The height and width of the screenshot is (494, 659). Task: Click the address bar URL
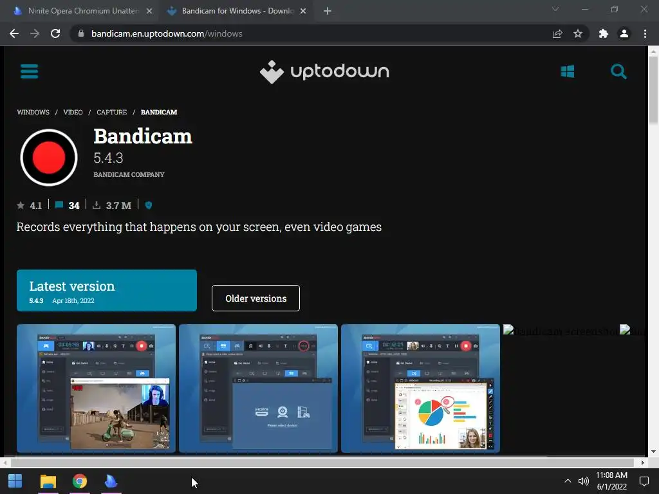tap(167, 33)
